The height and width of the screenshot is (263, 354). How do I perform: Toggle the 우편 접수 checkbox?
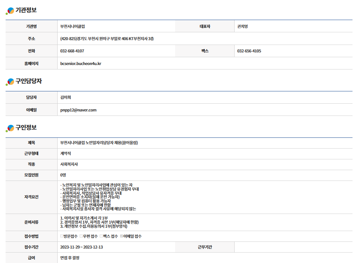pyautogui.click(x=81, y=236)
